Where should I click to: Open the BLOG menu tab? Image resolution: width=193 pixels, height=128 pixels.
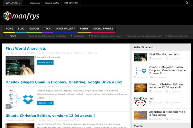tap(21, 29)
